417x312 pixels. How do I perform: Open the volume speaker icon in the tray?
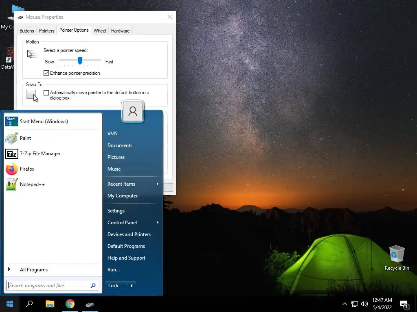point(364,304)
